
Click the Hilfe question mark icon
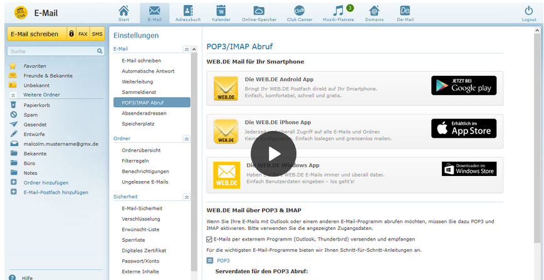click(x=13, y=277)
